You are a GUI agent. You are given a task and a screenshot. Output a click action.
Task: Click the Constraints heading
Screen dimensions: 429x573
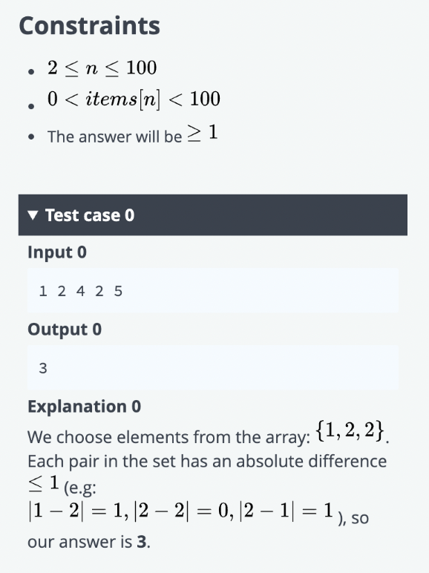coord(90,25)
